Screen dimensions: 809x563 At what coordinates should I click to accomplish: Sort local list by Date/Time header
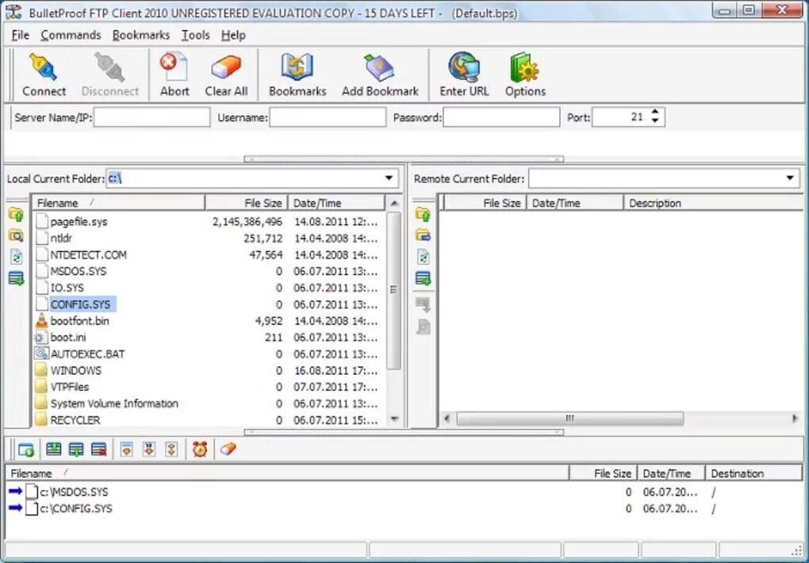336,203
